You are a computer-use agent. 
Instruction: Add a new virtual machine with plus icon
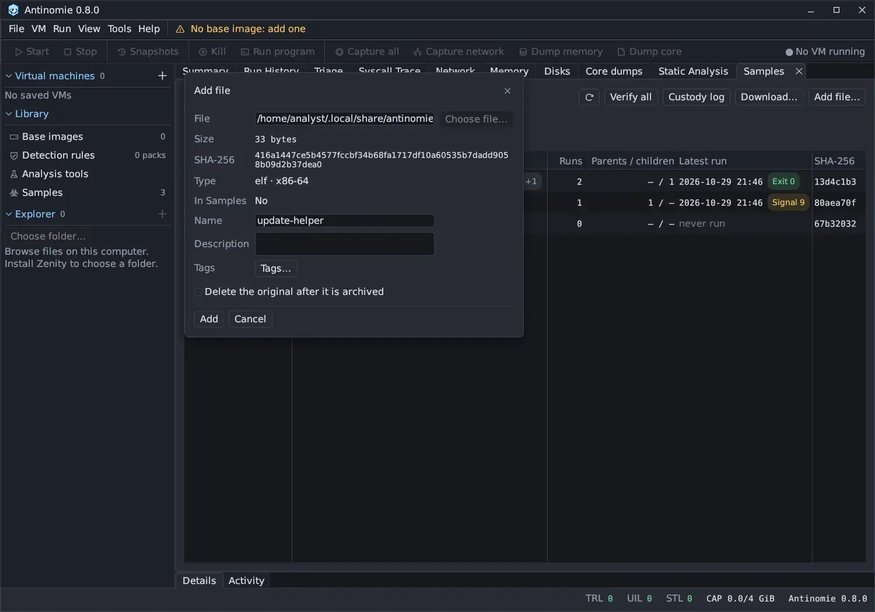(162, 76)
